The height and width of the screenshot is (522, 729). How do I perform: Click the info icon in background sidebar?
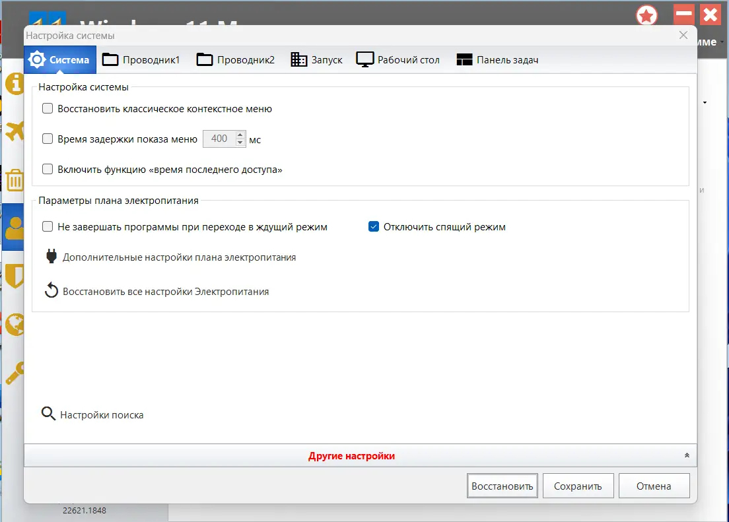[x=15, y=84]
